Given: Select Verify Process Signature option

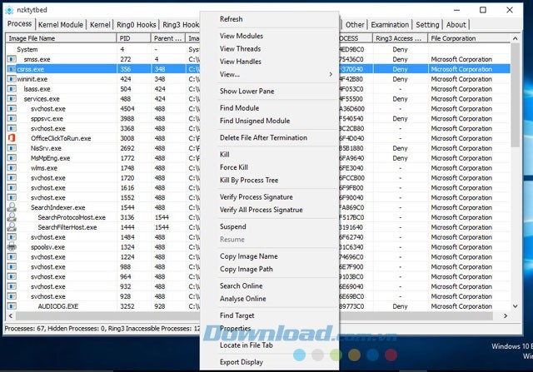Looking at the screenshot, I should point(256,197).
